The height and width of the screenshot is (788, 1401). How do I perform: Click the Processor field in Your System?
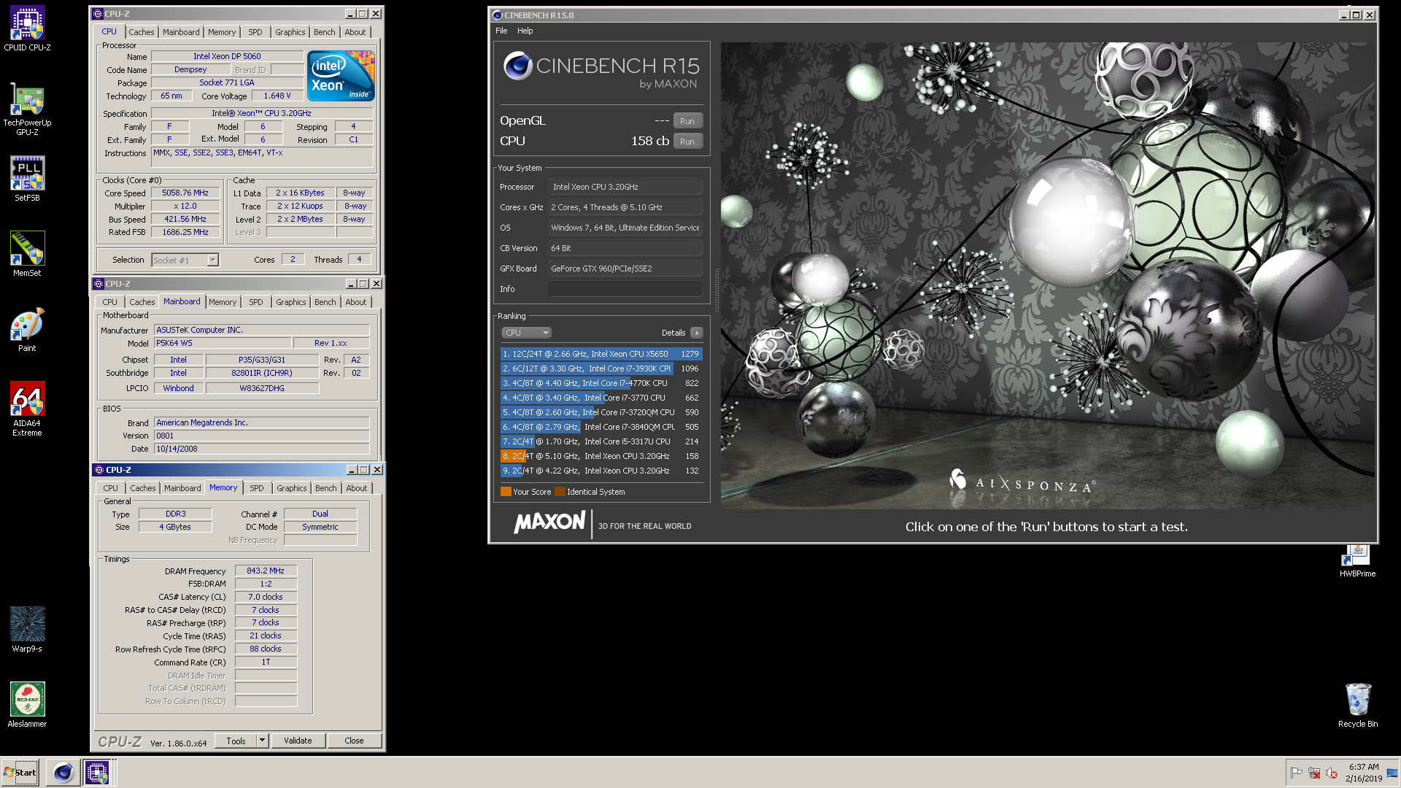coord(625,187)
